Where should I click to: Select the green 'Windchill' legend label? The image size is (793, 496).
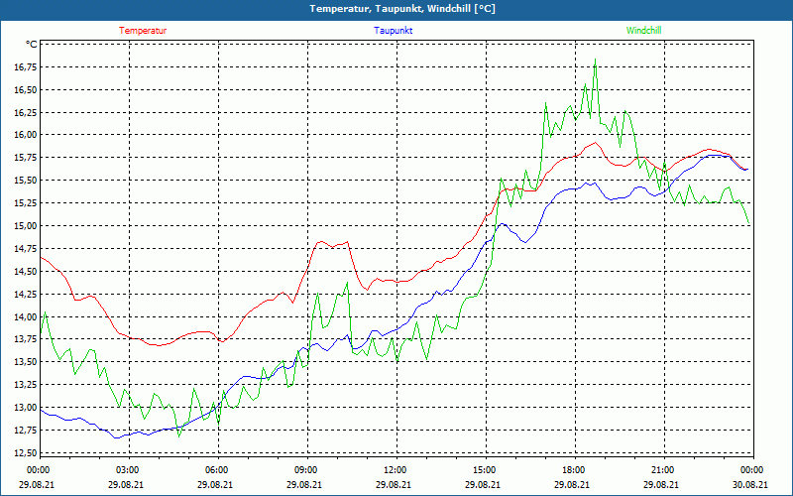(643, 31)
